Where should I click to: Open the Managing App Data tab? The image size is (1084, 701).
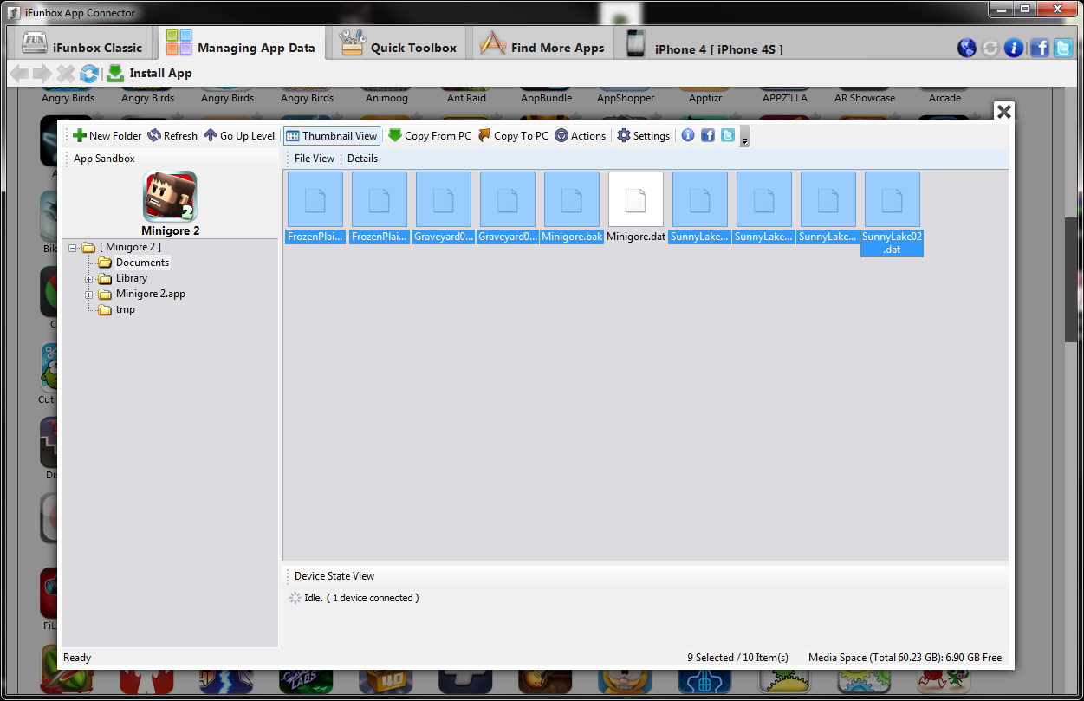click(240, 43)
